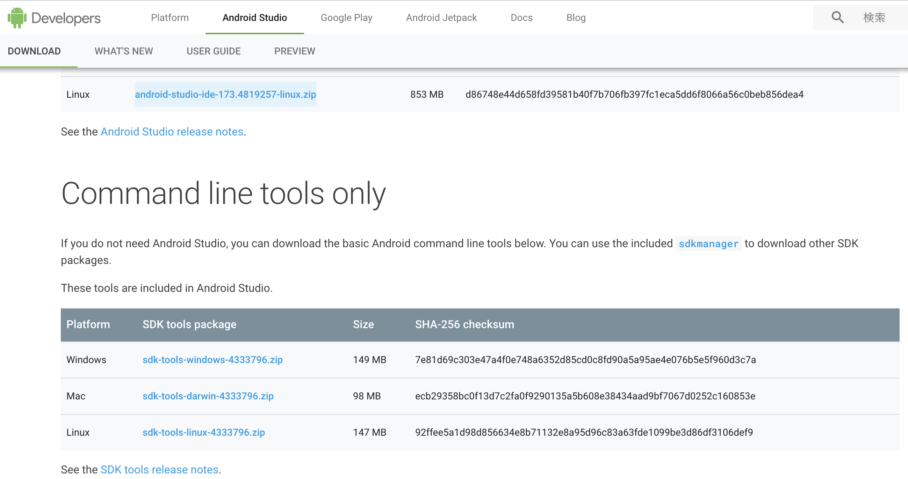This screenshot has width=908, height=479.
Task: Download android-studio-ide-173.4819257-linux.zip
Action: point(225,94)
